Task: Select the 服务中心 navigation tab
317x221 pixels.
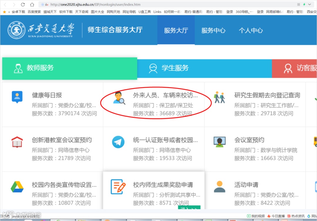Action: pos(213,30)
